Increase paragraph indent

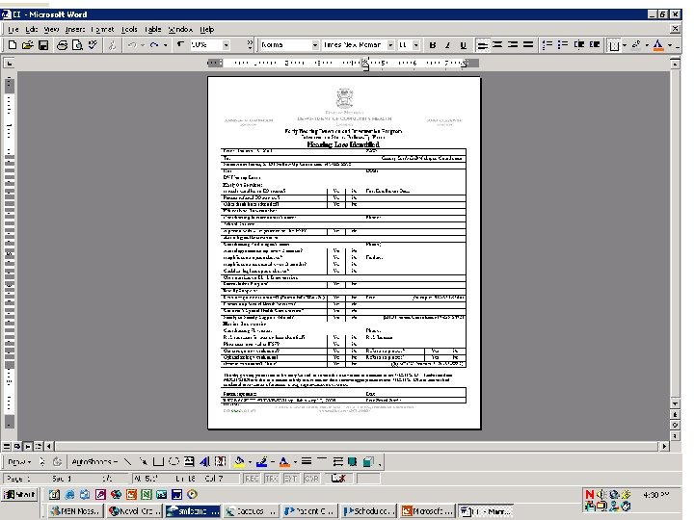tap(595, 44)
